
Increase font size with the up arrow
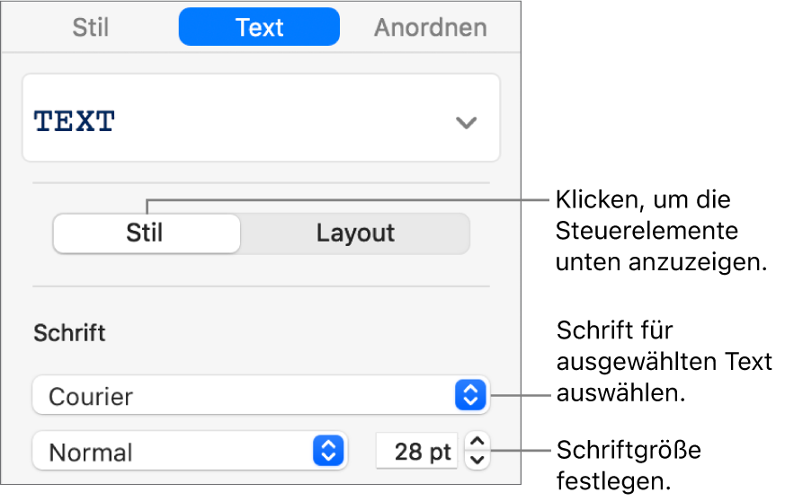coord(477,441)
